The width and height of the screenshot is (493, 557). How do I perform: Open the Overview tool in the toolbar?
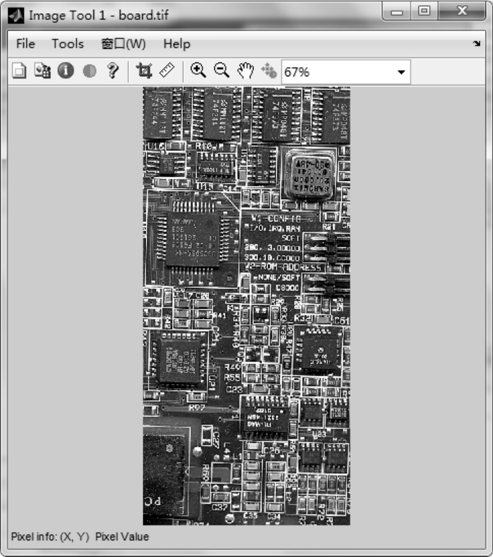coord(19,71)
